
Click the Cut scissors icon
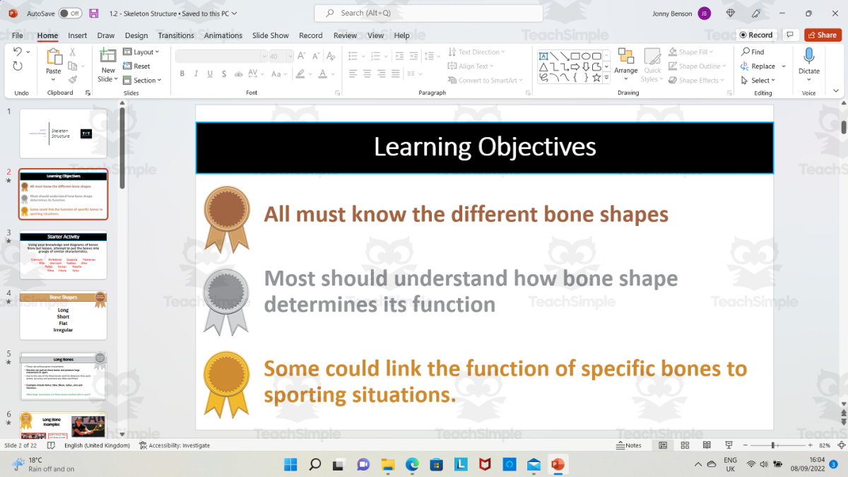72,52
